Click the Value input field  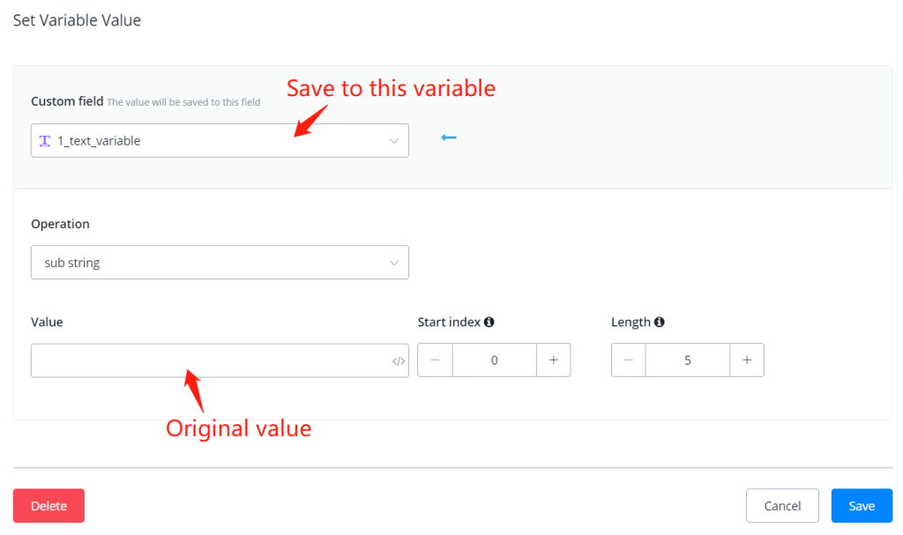pos(210,360)
